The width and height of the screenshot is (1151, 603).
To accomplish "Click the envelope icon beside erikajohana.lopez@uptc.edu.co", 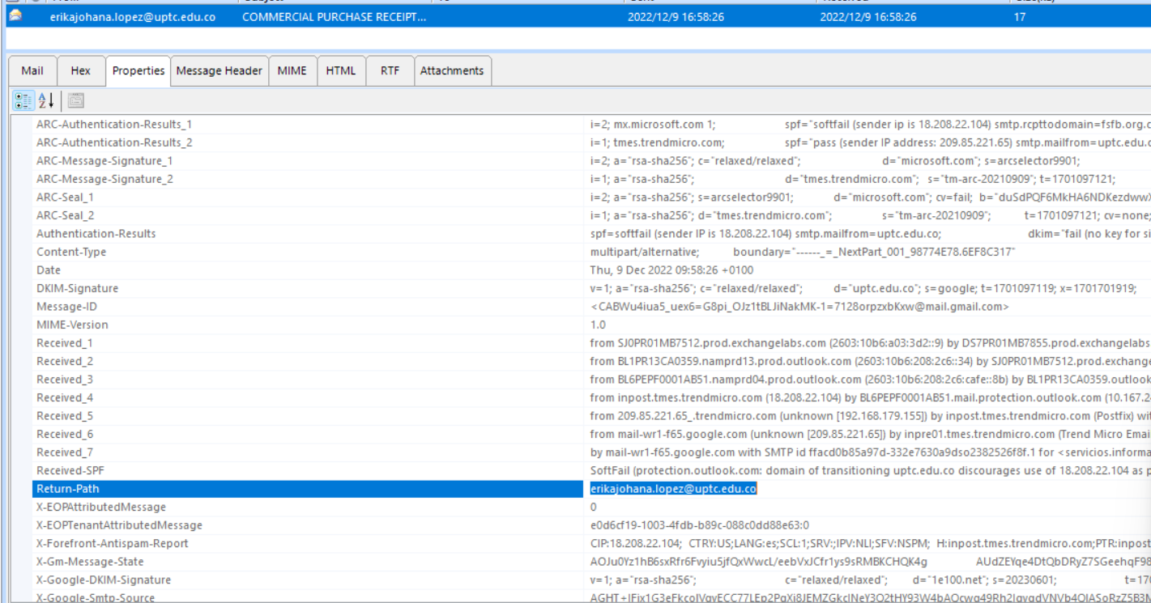I will (x=15, y=16).
